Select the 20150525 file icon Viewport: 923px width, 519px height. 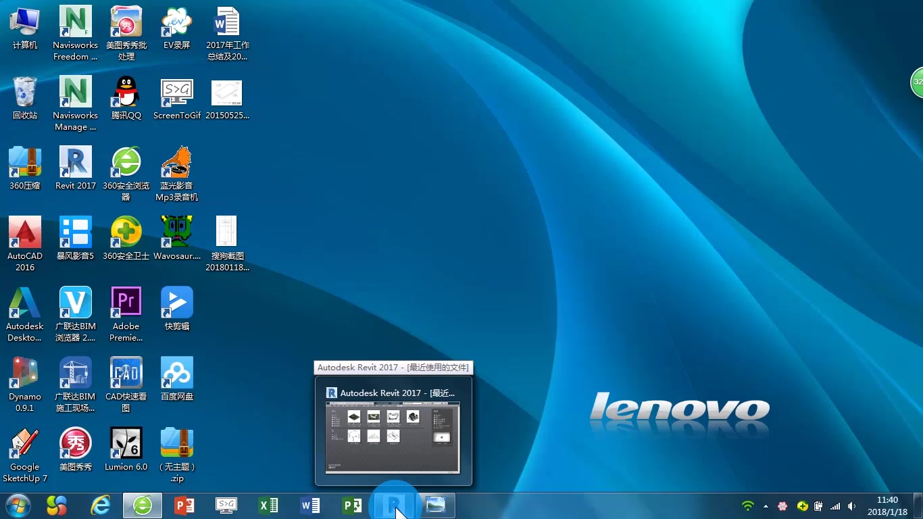pyautogui.click(x=227, y=99)
